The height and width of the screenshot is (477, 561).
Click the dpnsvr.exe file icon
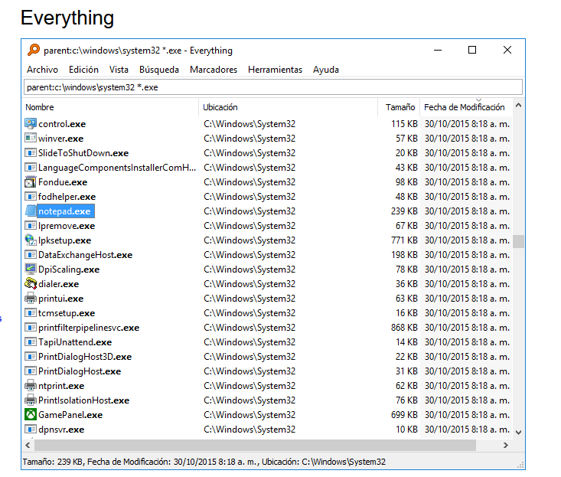[x=31, y=430]
